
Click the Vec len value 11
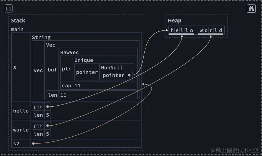63,95
